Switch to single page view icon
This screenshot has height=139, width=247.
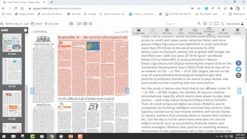[80, 24]
